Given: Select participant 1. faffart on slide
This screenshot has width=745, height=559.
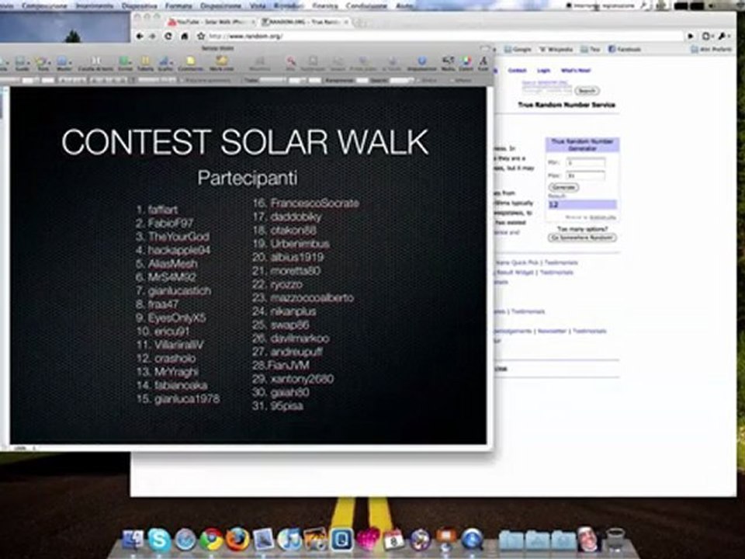Looking at the screenshot, I should 157,210.
